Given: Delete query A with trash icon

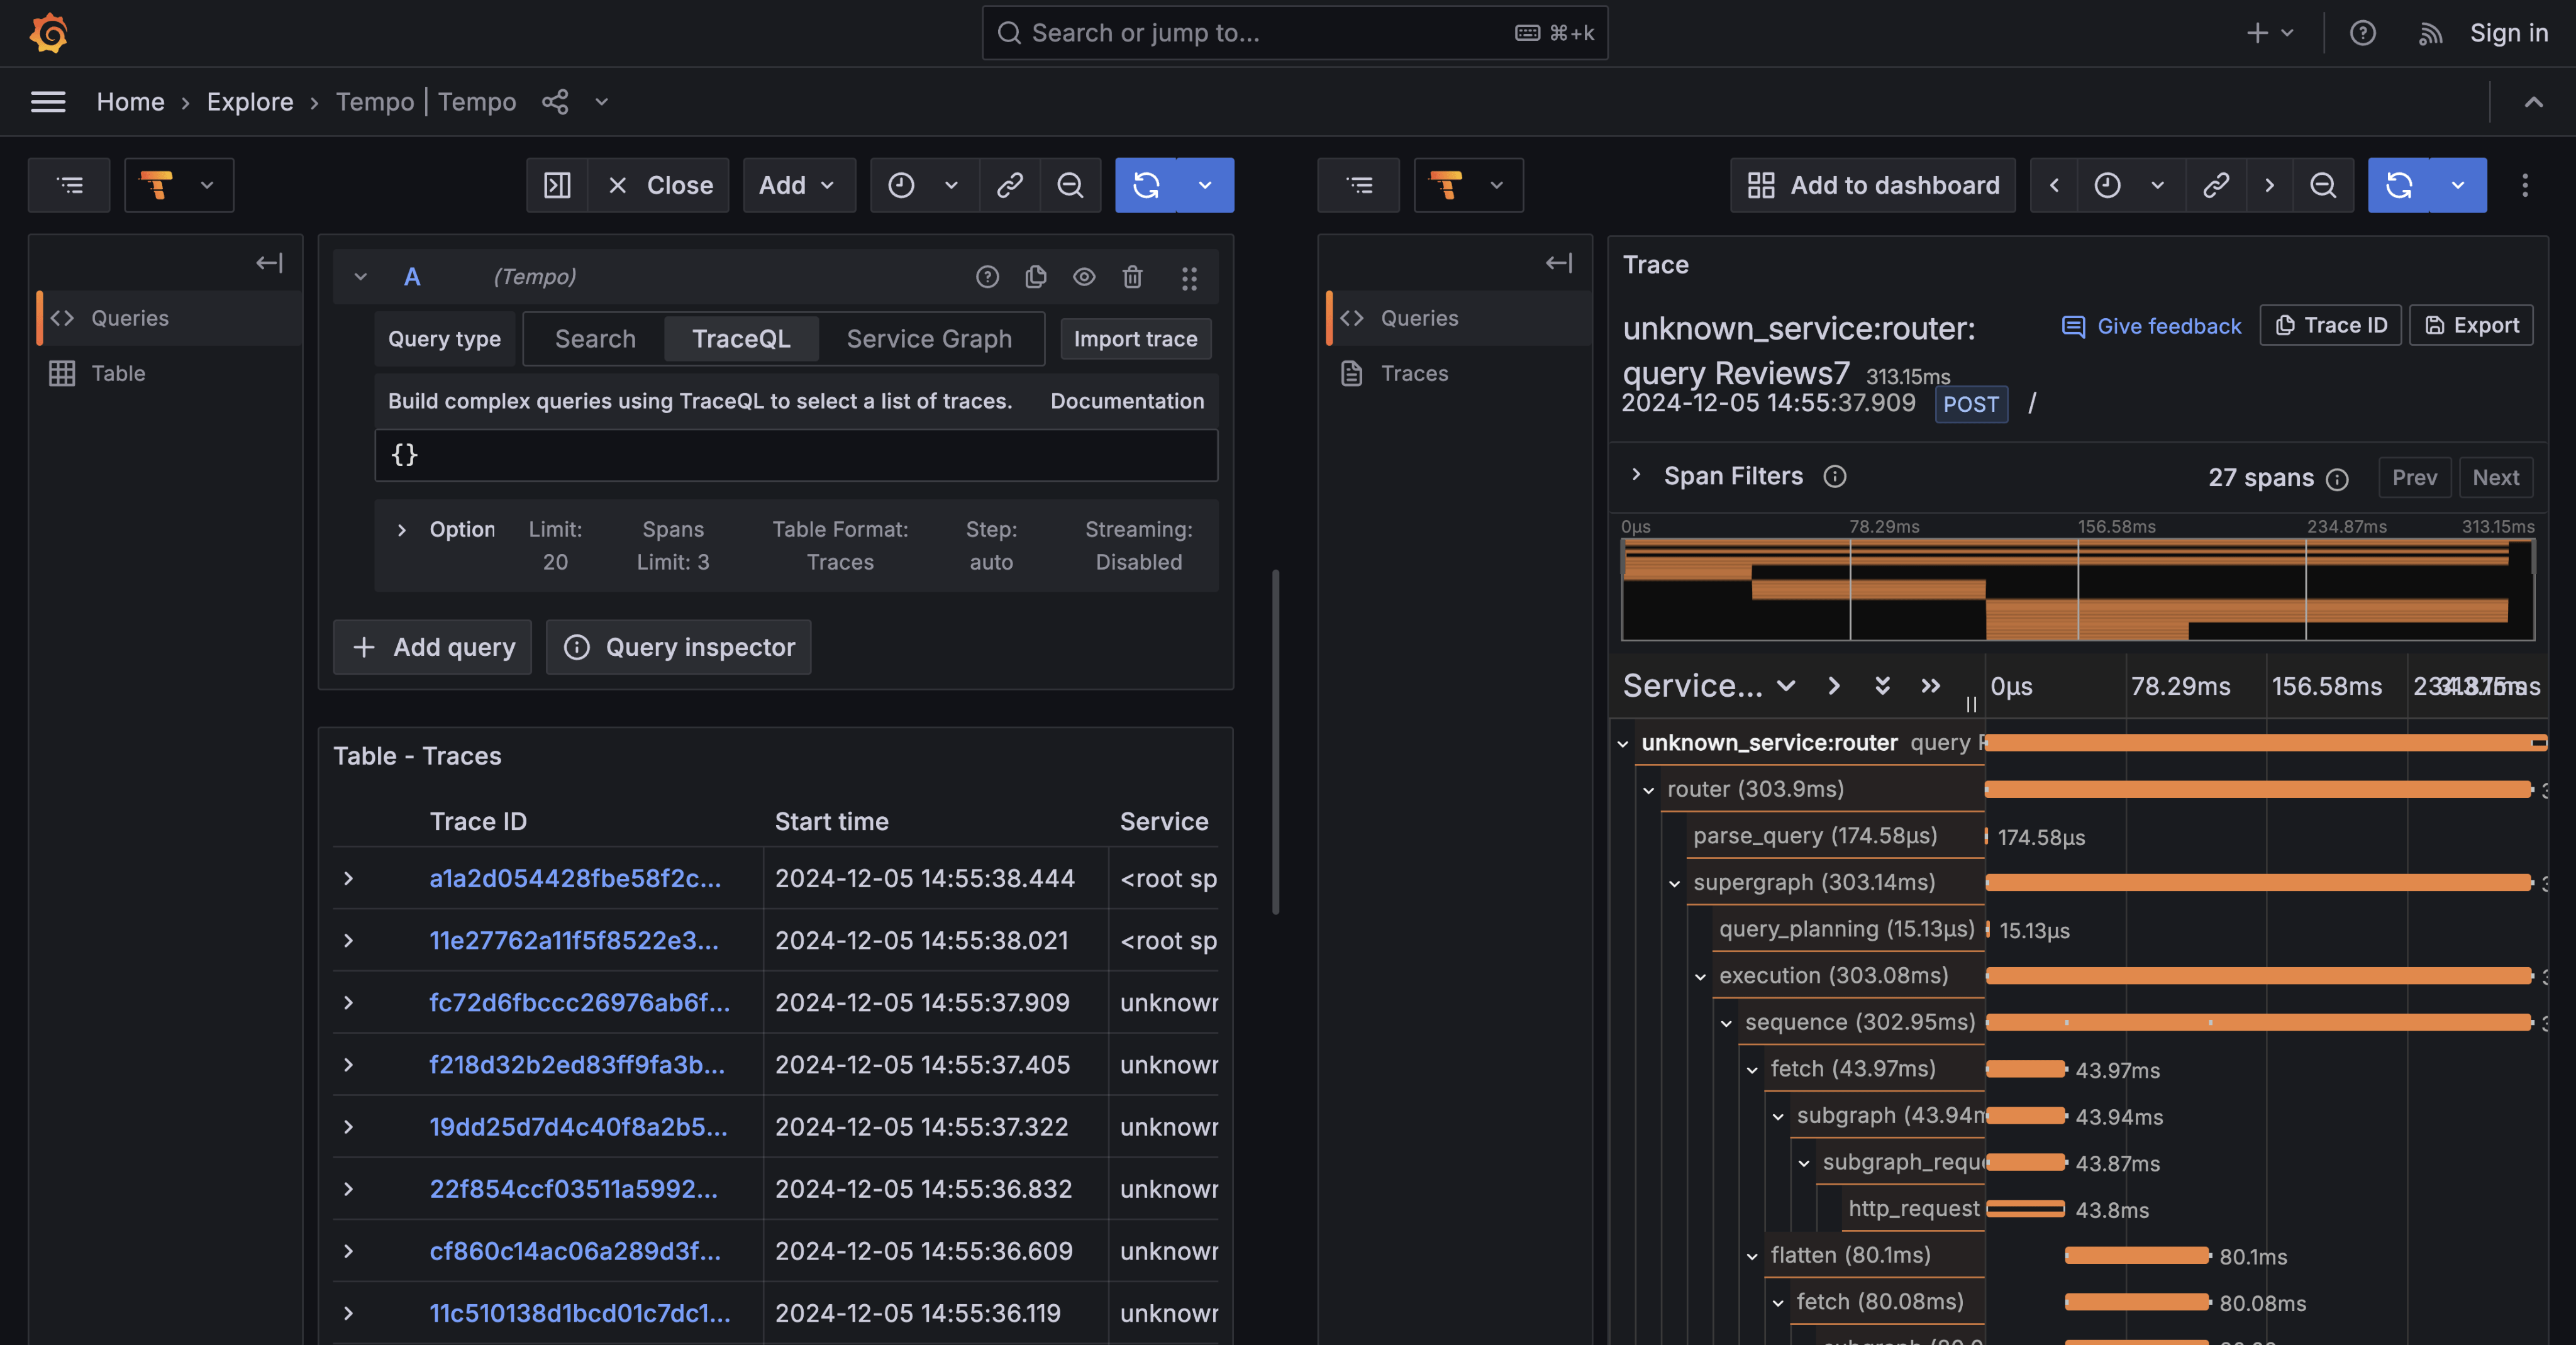Looking at the screenshot, I should click(x=1132, y=277).
